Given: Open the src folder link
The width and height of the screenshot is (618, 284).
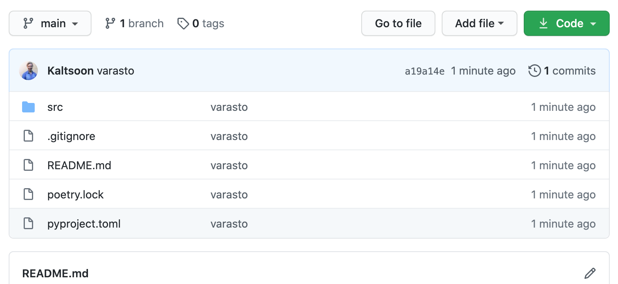Looking at the screenshot, I should coord(55,107).
